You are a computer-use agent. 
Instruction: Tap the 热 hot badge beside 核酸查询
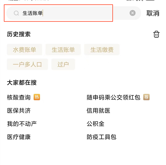[x=37, y=97]
